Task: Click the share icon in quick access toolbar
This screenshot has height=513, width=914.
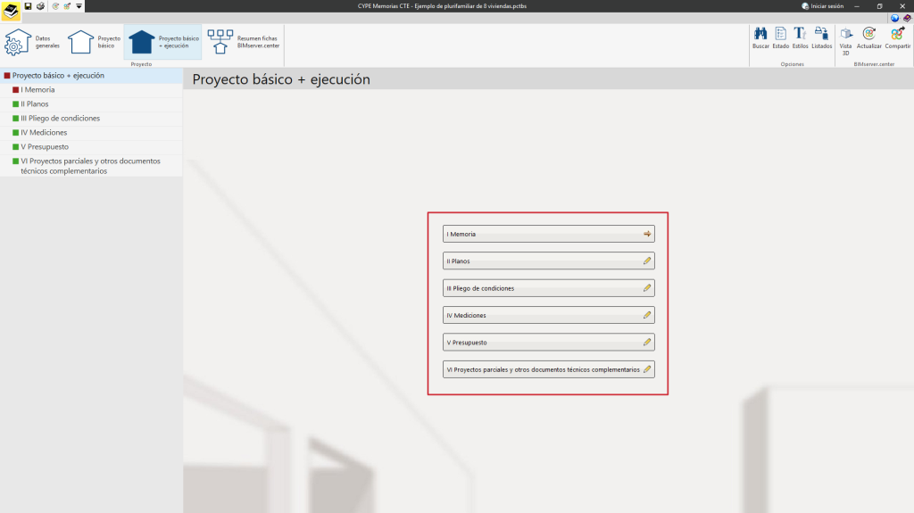Action: coord(67,6)
